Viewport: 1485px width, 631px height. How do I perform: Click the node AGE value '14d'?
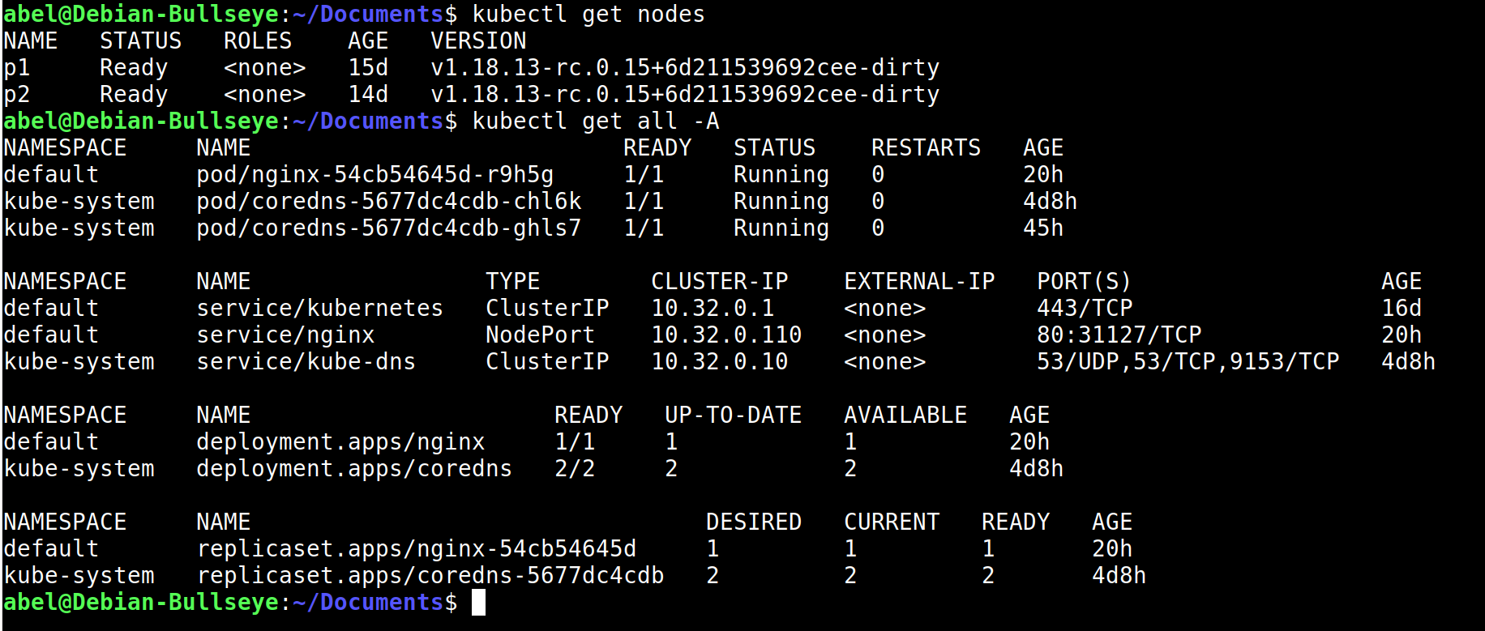368,95
